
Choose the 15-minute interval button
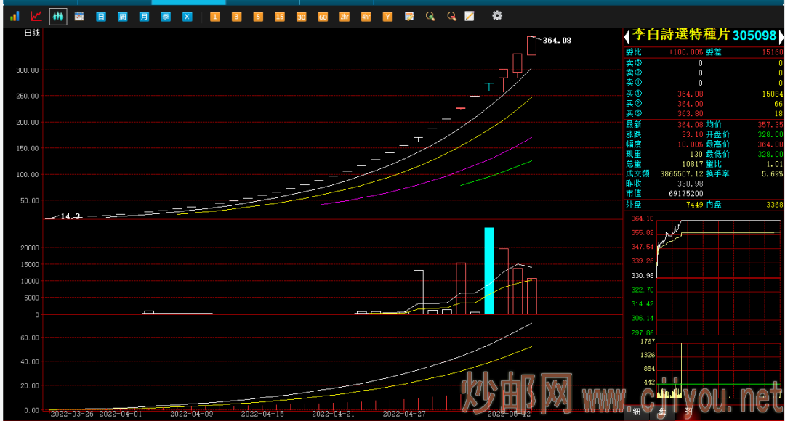[x=280, y=16]
